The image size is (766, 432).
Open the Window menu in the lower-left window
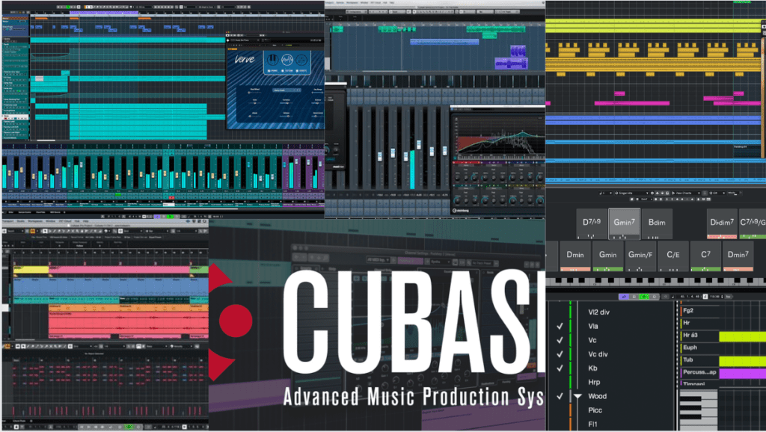50,221
